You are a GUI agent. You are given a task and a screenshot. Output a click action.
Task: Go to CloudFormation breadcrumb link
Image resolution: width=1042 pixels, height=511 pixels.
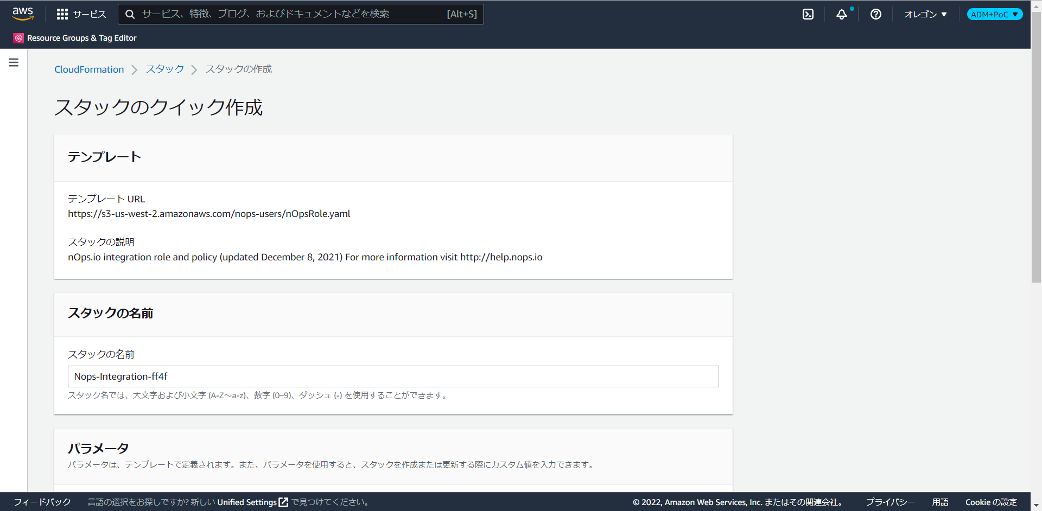(x=89, y=69)
